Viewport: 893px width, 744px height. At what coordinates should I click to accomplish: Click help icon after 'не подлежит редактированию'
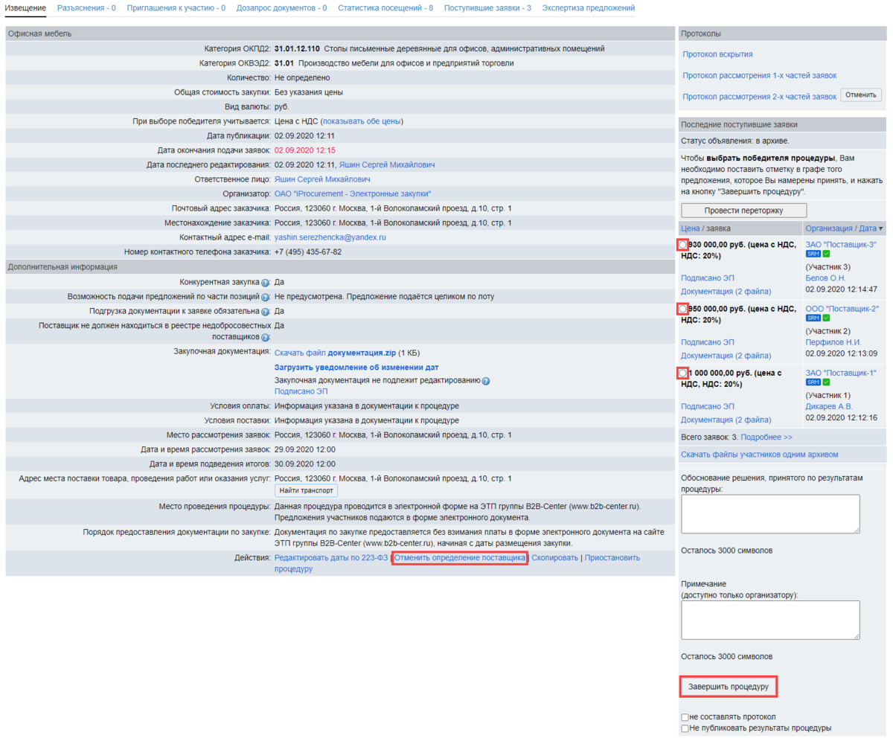click(x=485, y=381)
